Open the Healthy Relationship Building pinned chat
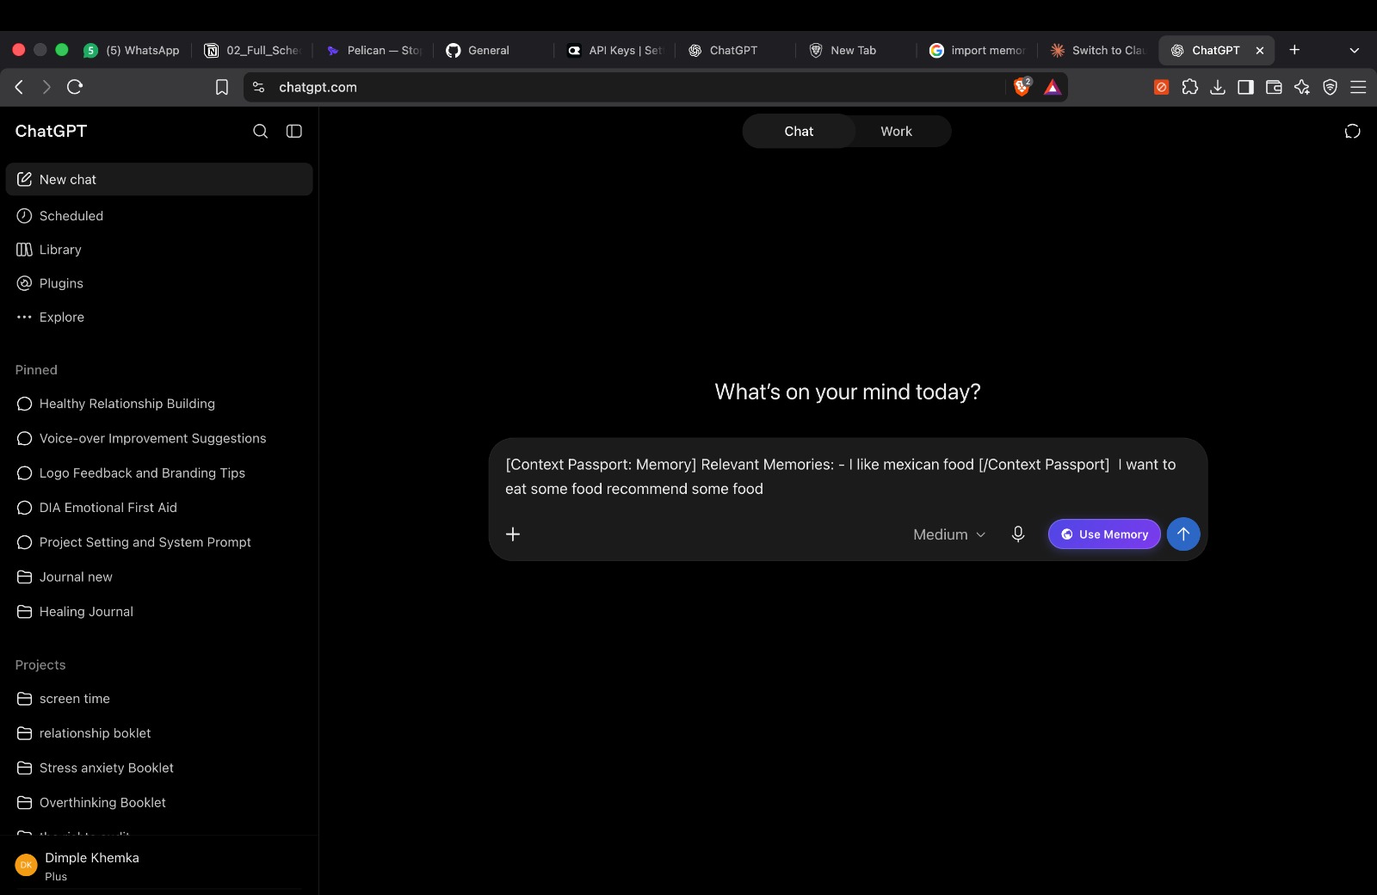This screenshot has height=895, width=1377. pyautogui.click(x=159, y=404)
